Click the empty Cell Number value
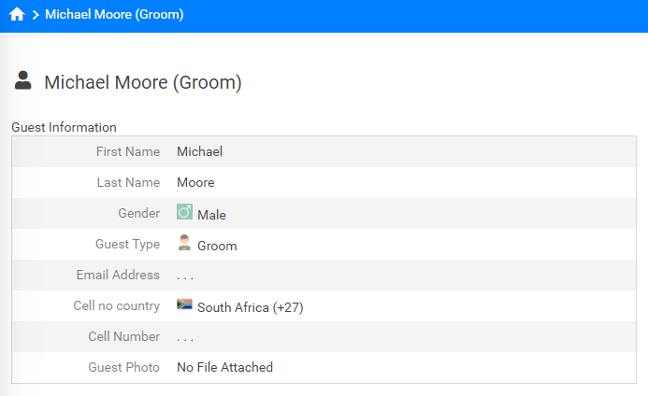648x396 pixels. point(185,338)
